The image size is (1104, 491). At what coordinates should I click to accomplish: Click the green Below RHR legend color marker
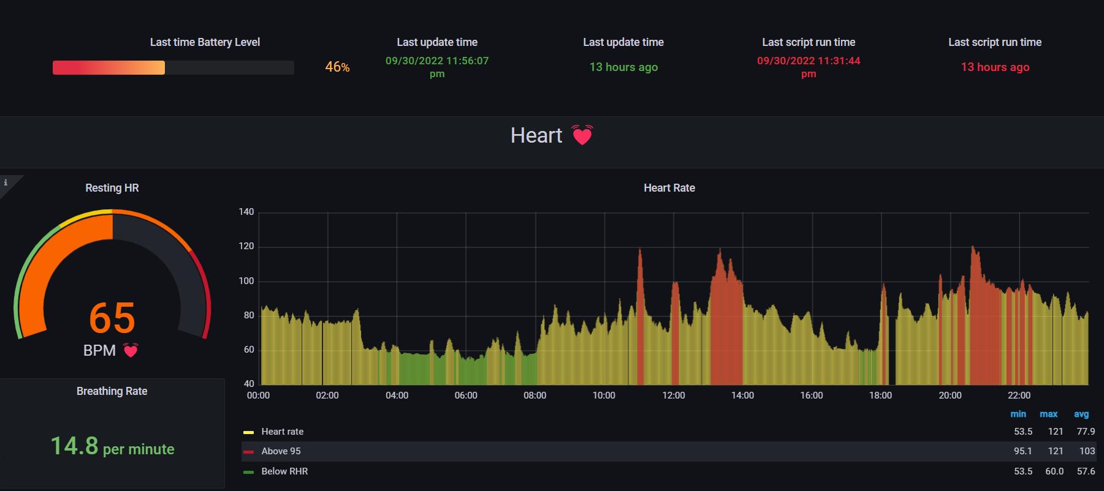pyautogui.click(x=248, y=472)
